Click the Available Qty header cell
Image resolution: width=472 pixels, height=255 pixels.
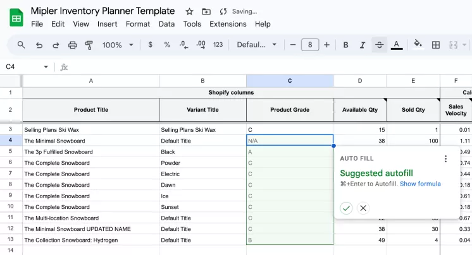click(360, 110)
